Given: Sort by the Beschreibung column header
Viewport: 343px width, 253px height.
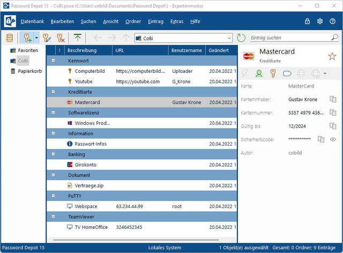Looking at the screenshot, I should [x=88, y=50].
